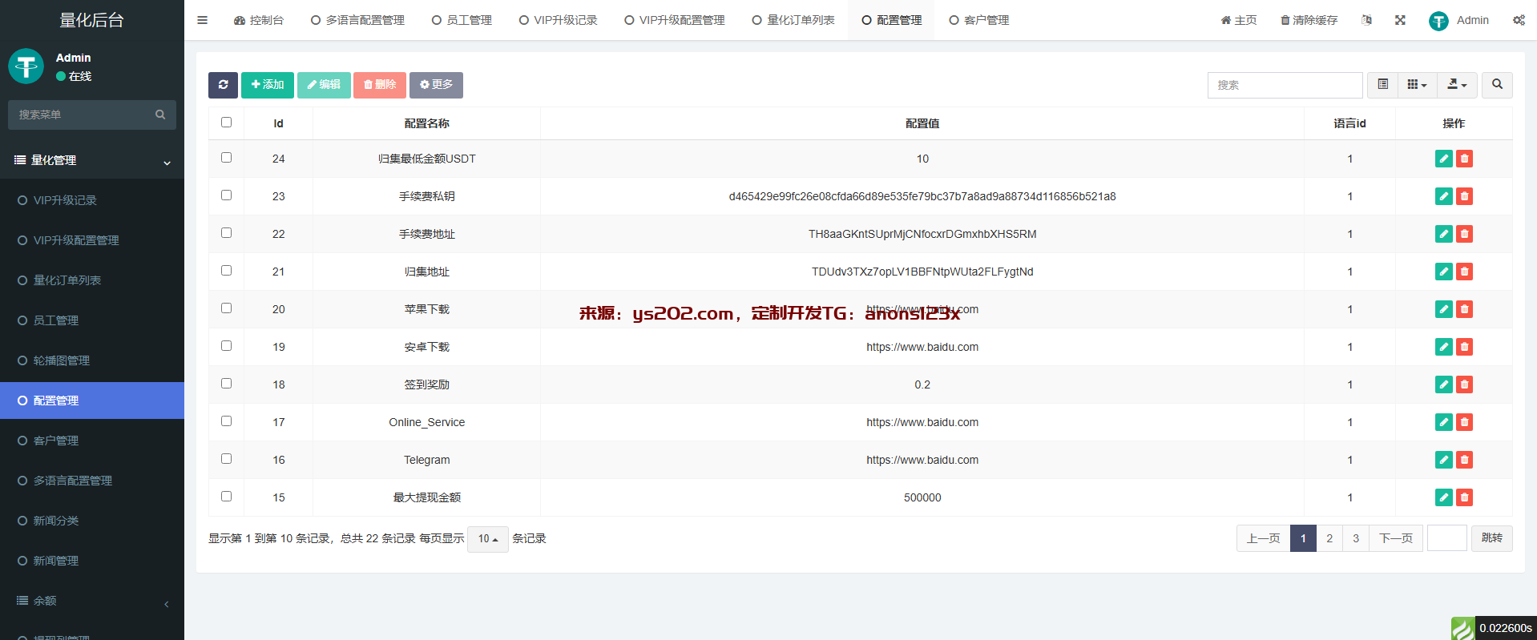This screenshot has width=1537, height=640.
Task: Open the page size dropdown showing 10
Action: [x=487, y=539]
